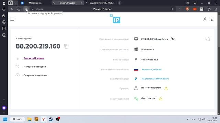Viewport: 220px width, 123px height.
Task: Select the Узнать IP адрес tab
Action: (x=67, y=3)
